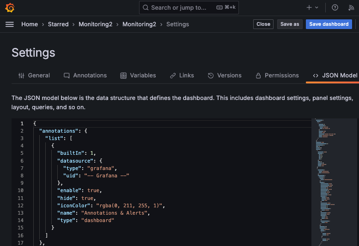Open the Versions tab

[225, 76]
